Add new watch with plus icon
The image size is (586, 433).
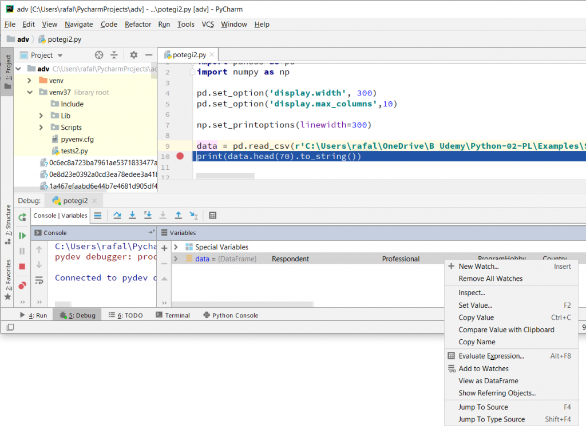pyautogui.click(x=164, y=248)
